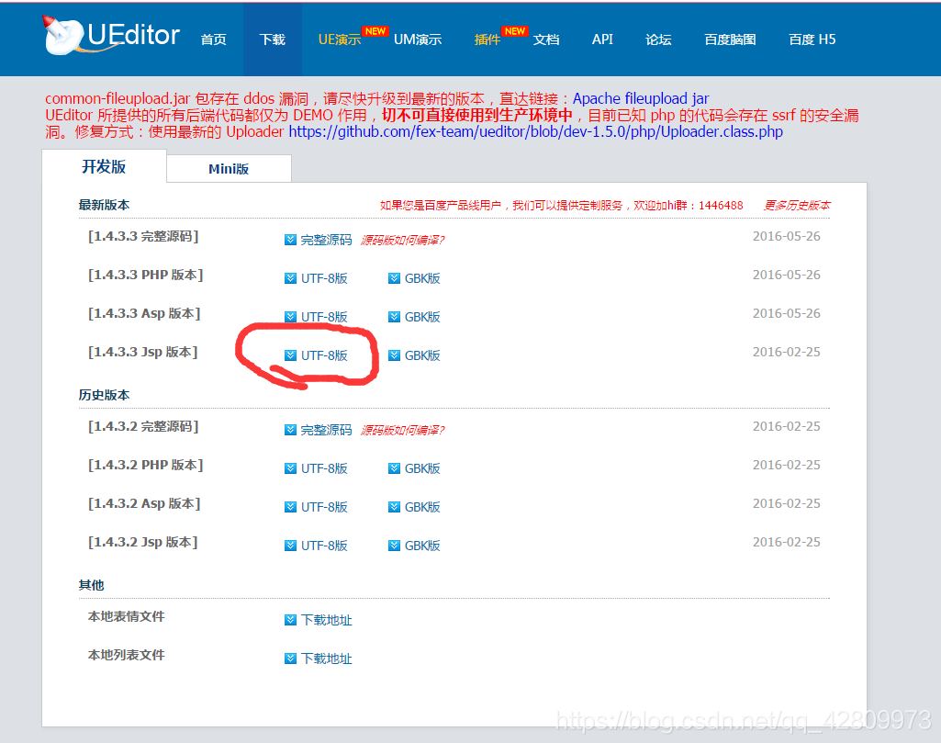
Task: Open the 首页 navigation item
Action: [x=214, y=39]
